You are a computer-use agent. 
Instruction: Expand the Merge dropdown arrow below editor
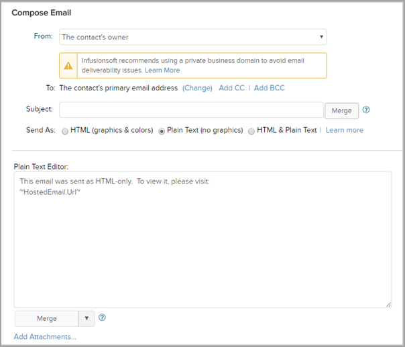86,318
